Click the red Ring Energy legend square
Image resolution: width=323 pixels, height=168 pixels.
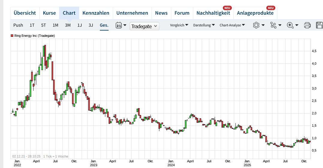coord(12,36)
